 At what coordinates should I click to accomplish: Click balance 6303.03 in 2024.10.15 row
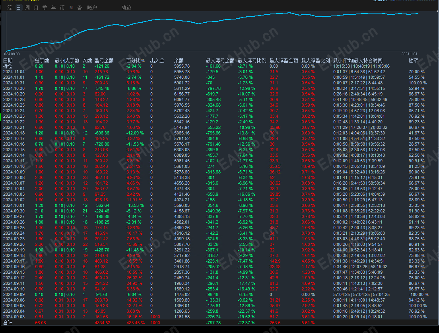[182, 150]
